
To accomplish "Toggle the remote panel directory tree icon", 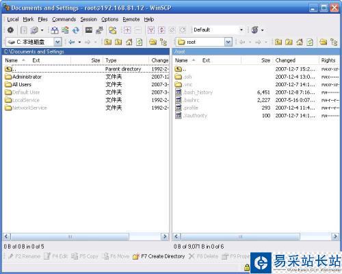I will [x=334, y=42].
